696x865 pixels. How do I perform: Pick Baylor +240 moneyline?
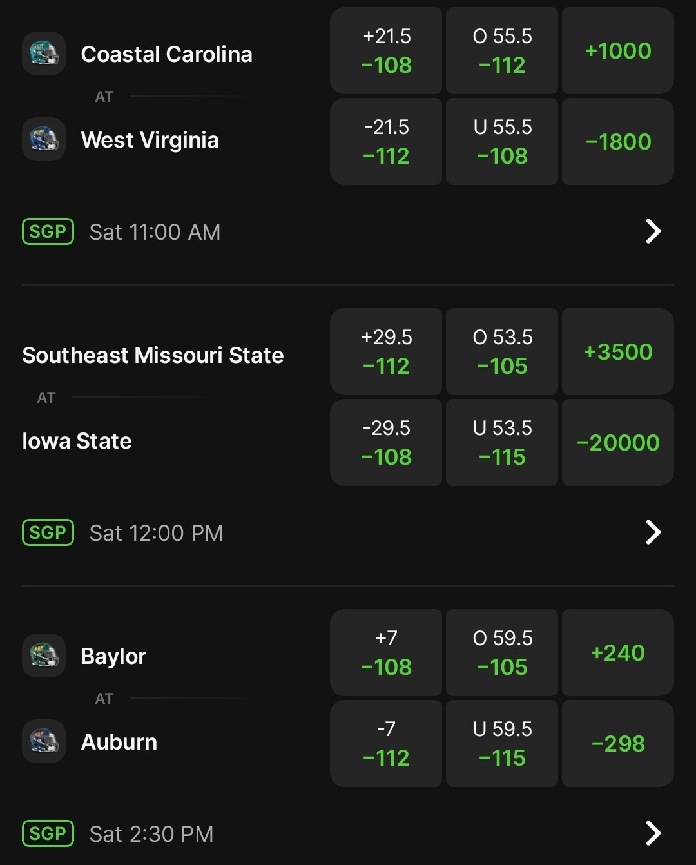point(618,653)
